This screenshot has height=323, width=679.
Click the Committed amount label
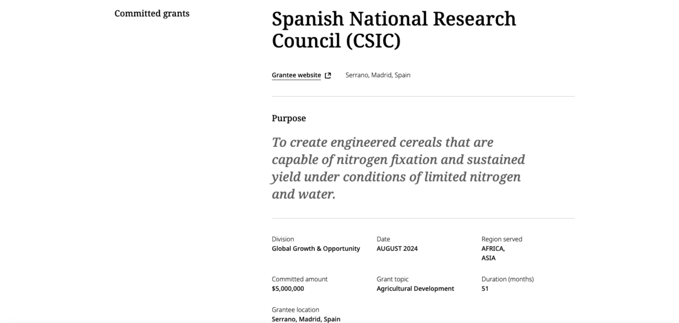tap(299, 279)
